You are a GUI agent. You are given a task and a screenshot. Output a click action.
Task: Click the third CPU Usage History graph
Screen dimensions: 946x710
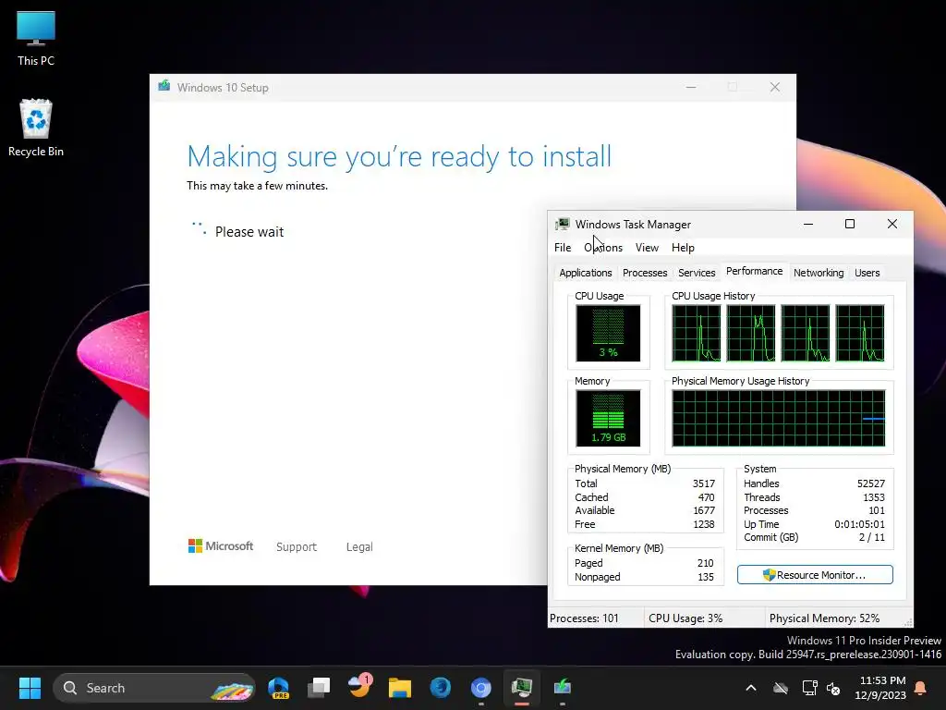pyautogui.click(x=806, y=333)
